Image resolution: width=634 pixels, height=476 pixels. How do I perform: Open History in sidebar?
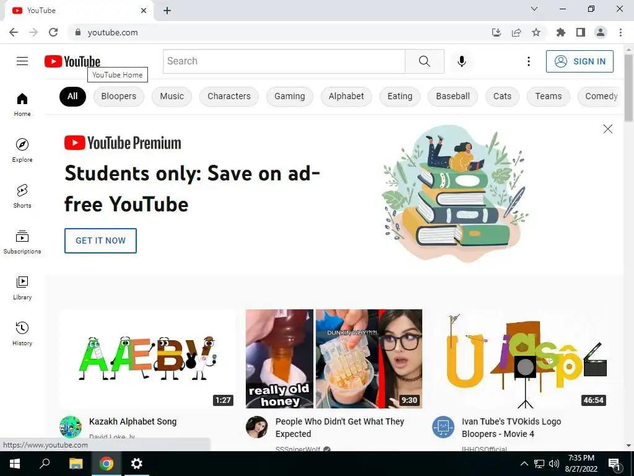tap(22, 333)
